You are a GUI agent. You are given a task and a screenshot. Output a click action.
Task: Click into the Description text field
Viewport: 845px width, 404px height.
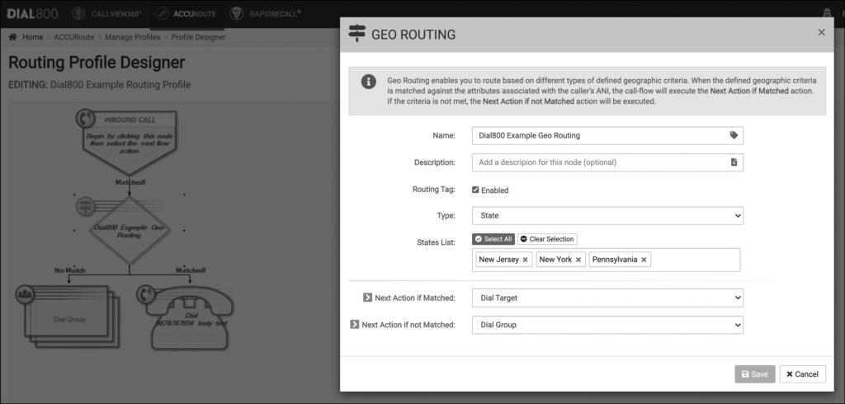[x=598, y=162]
